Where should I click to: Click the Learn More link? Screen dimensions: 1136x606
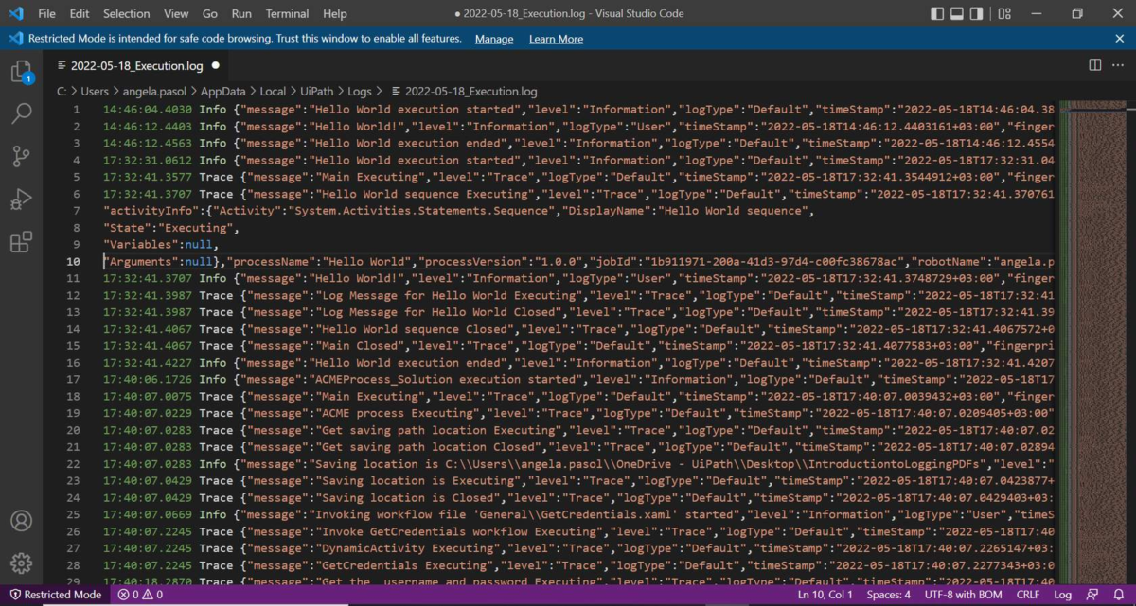556,39
